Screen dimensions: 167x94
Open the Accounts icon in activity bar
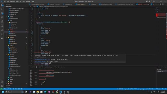(2, 82)
